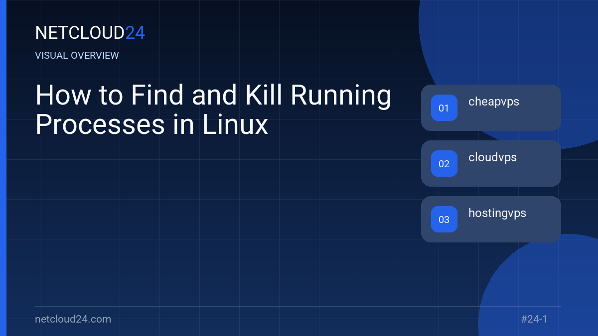Click the 03 number badge

[x=444, y=220]
